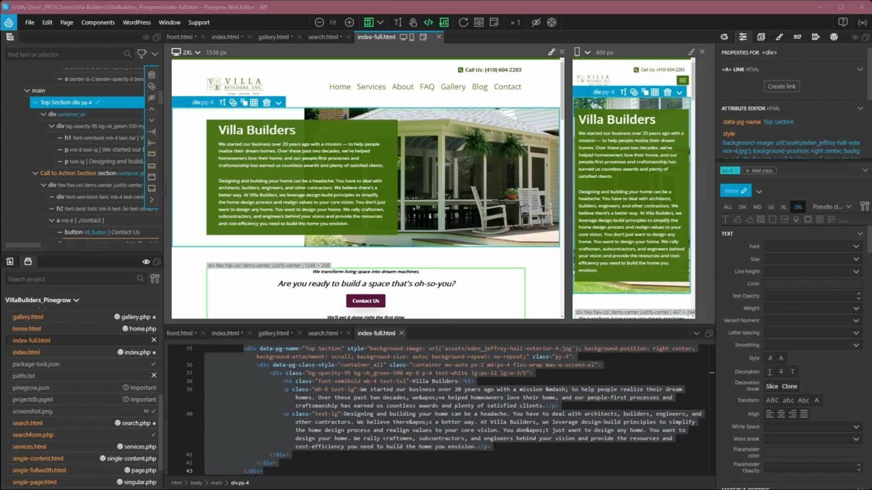Refresh the page preview with the reload icon

pos(464,22)
